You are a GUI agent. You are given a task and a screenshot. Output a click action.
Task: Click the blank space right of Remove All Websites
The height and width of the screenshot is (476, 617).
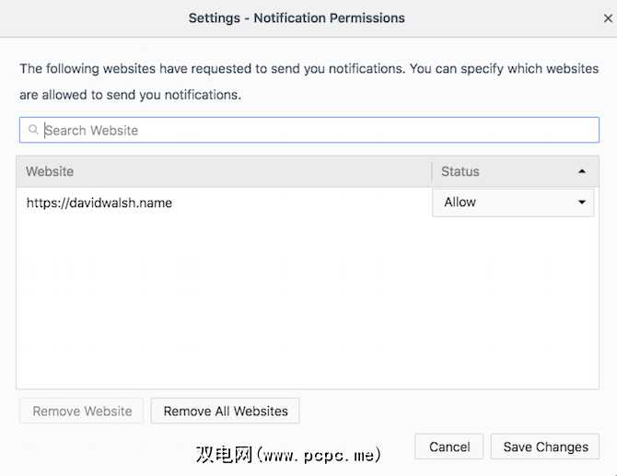pos(442,411)
